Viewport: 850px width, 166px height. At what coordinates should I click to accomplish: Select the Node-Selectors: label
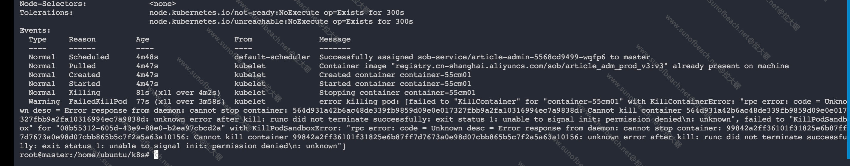tap(53, 4)
